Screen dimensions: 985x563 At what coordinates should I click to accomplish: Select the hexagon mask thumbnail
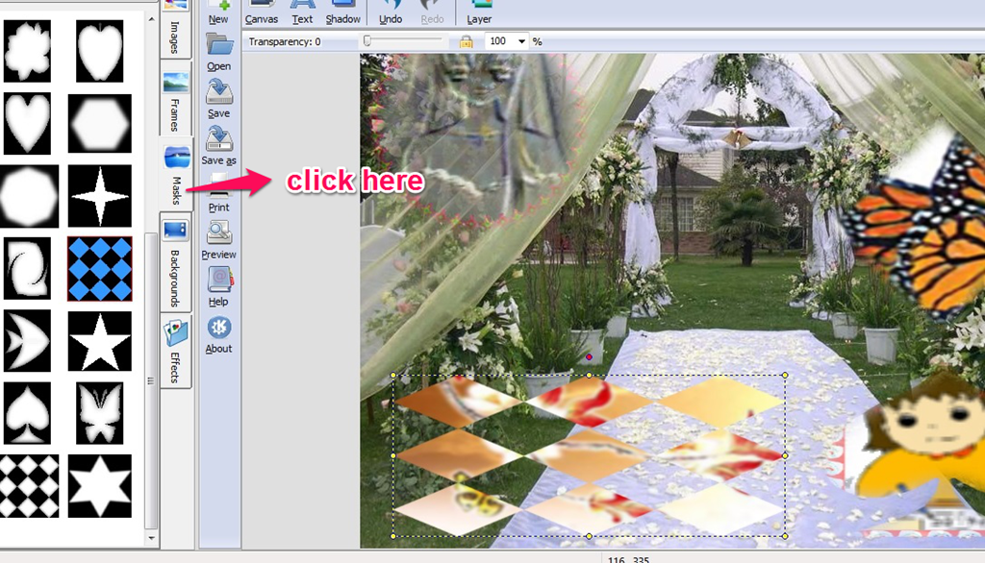click(x=99, y=124)
